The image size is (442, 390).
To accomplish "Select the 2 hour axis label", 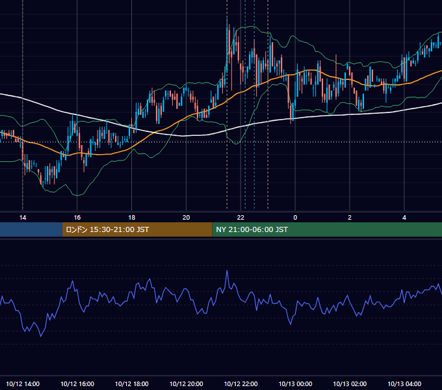I will point(350,218).
